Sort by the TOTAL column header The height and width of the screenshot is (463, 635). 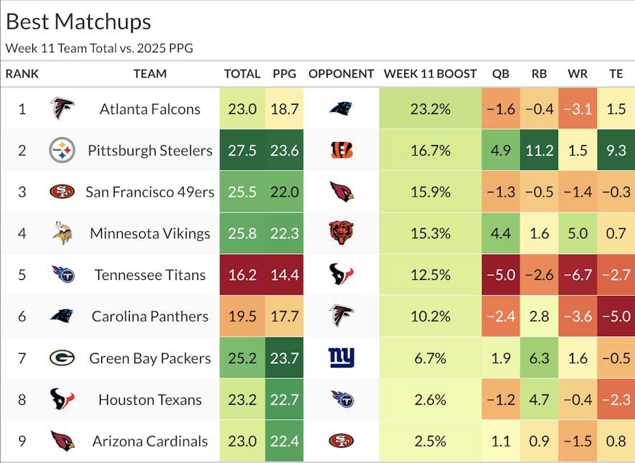point(242,74)
